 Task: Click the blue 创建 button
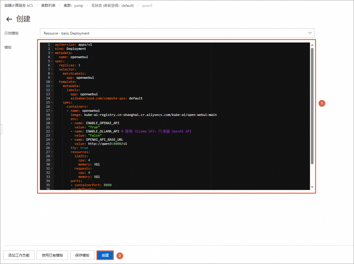click(105, 255)
